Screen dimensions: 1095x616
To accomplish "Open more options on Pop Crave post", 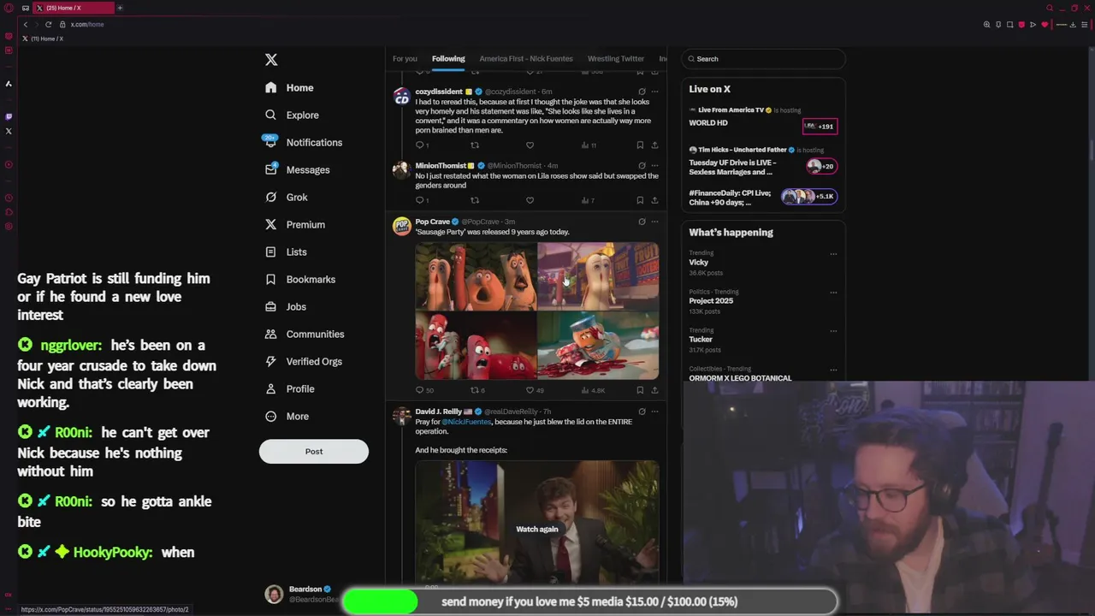I will pyautogui.click(x=654, y=222).
